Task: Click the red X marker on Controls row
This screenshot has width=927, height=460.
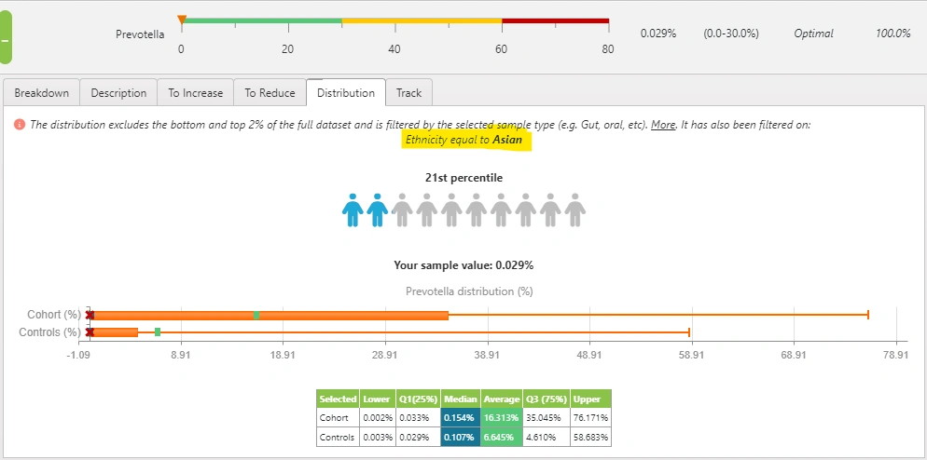Action: tap(90, 332)
